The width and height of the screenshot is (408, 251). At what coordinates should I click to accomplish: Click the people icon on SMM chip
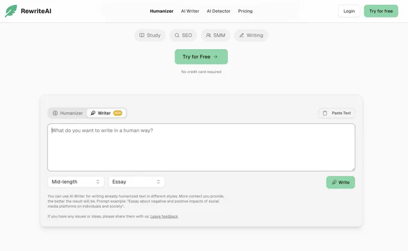coord(208,35)
